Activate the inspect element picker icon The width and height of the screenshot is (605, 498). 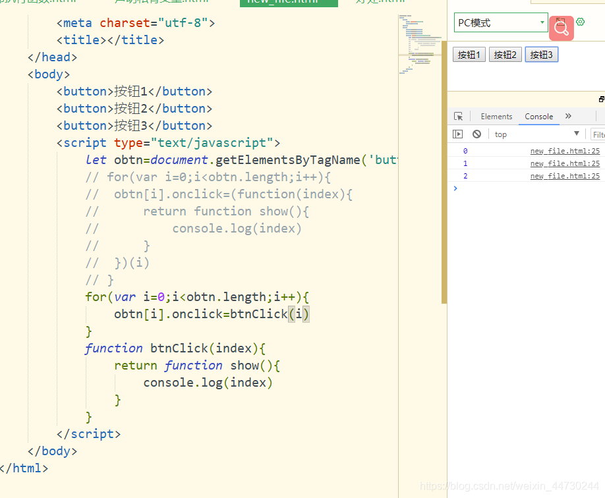coord(459,116)
